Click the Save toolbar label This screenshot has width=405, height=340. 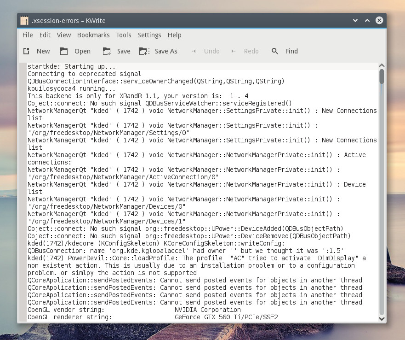pos(124,51)
